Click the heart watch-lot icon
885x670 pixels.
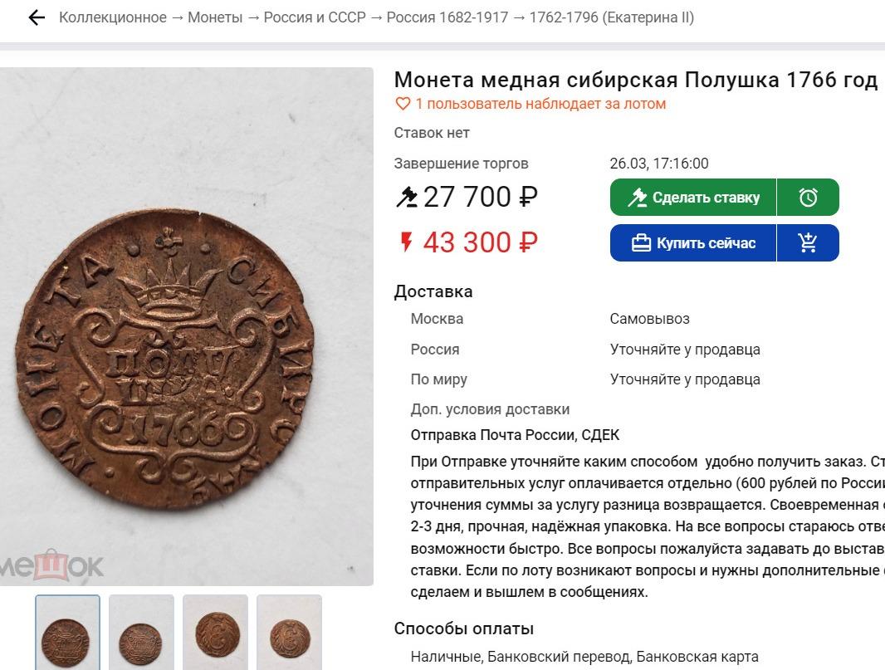[x=403, y=104]
